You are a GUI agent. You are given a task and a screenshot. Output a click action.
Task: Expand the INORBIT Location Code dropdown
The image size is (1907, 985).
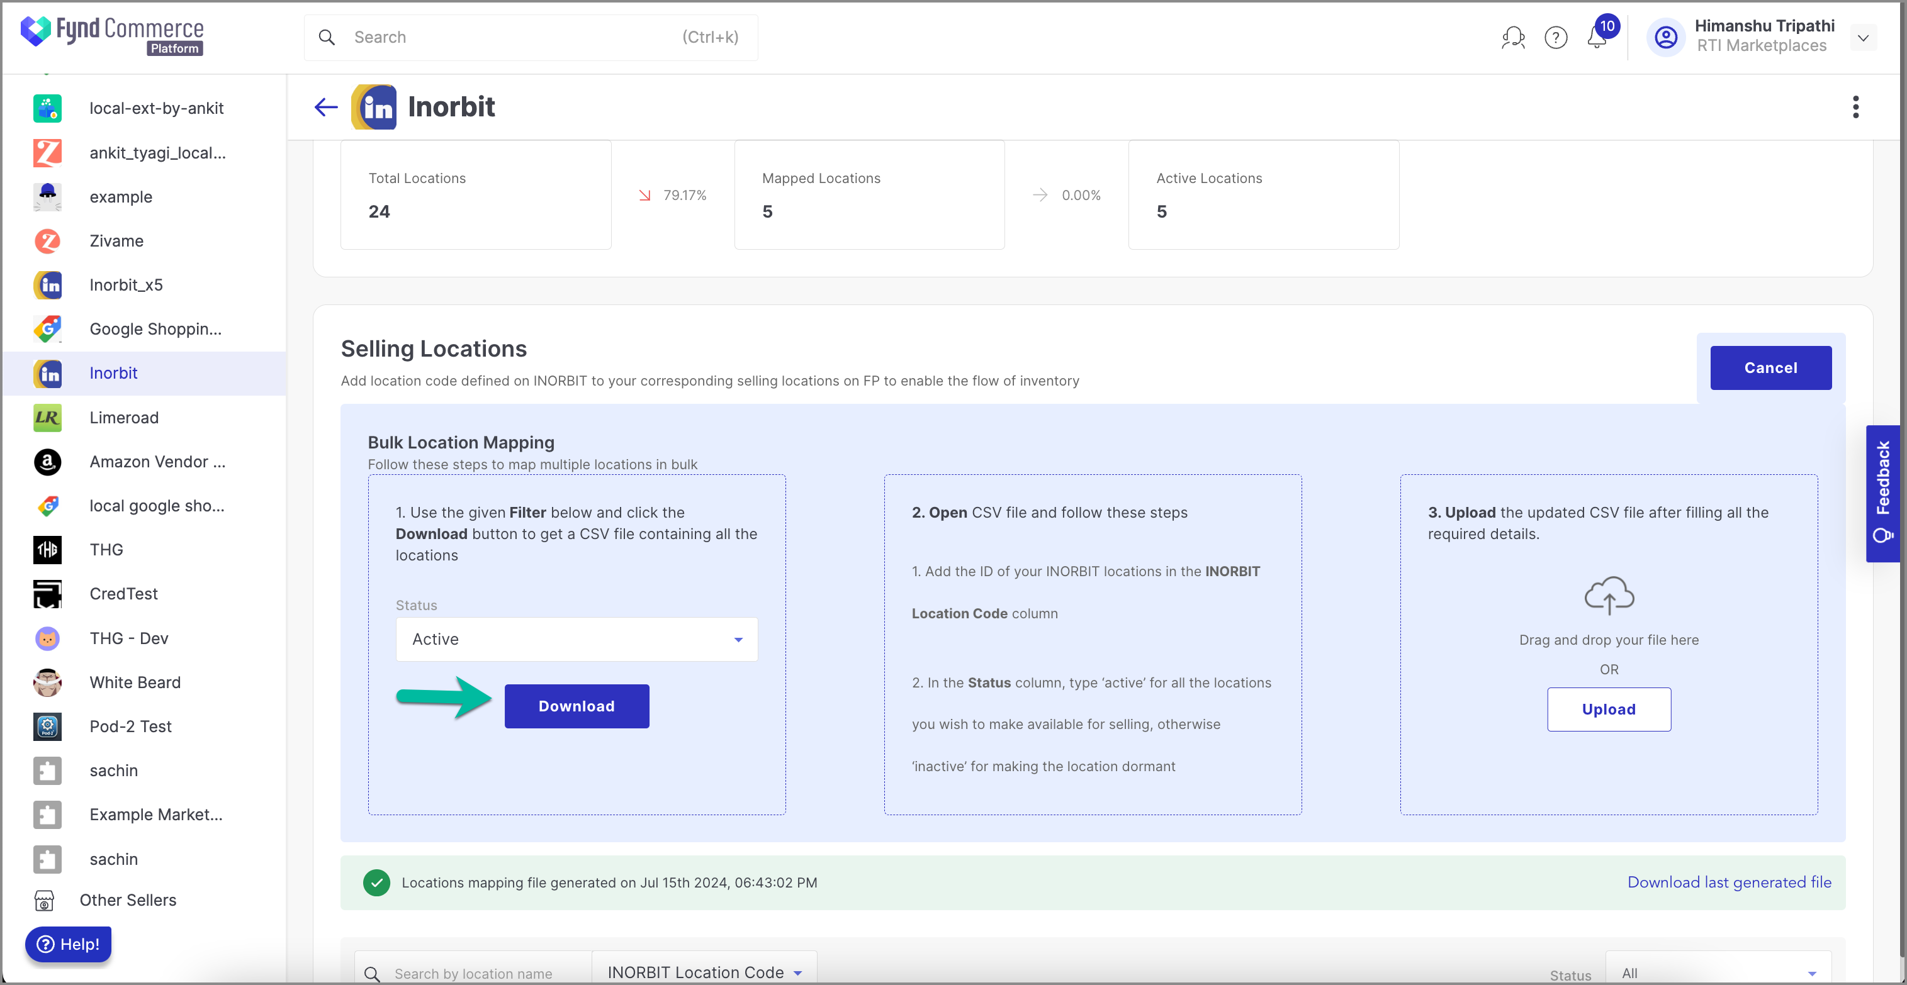point(704,972)
